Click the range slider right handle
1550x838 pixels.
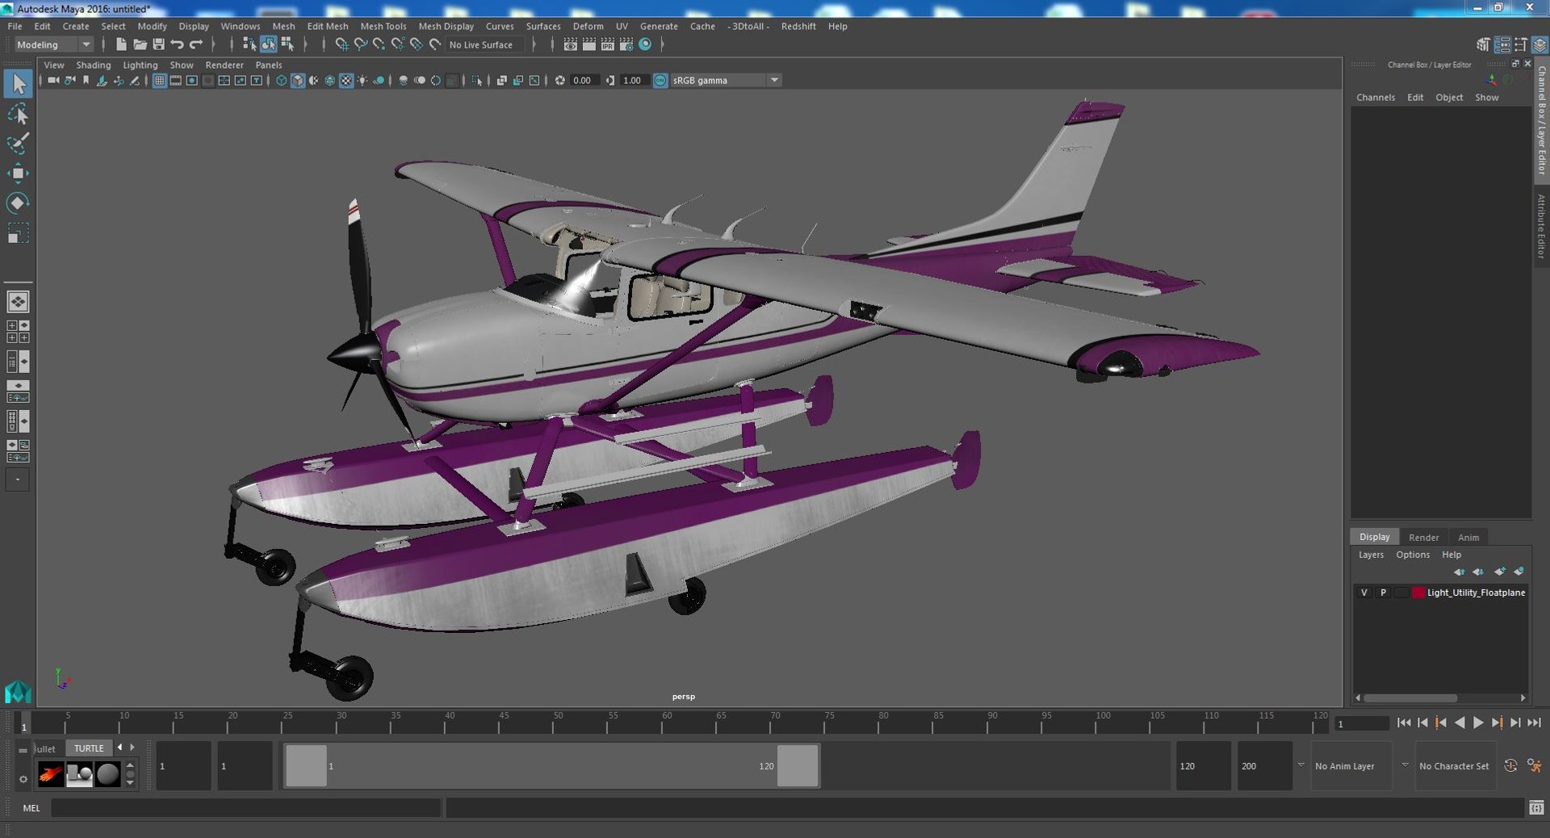coord(798,765)
